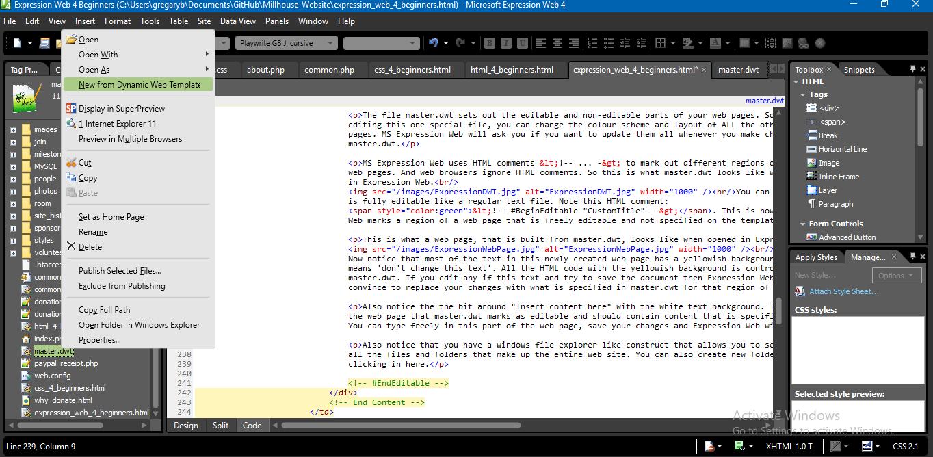Image resolution: width=933 pixels, height=457 pixels.
Task: Click the New Document toolbar icon
Action: point(17,43)
